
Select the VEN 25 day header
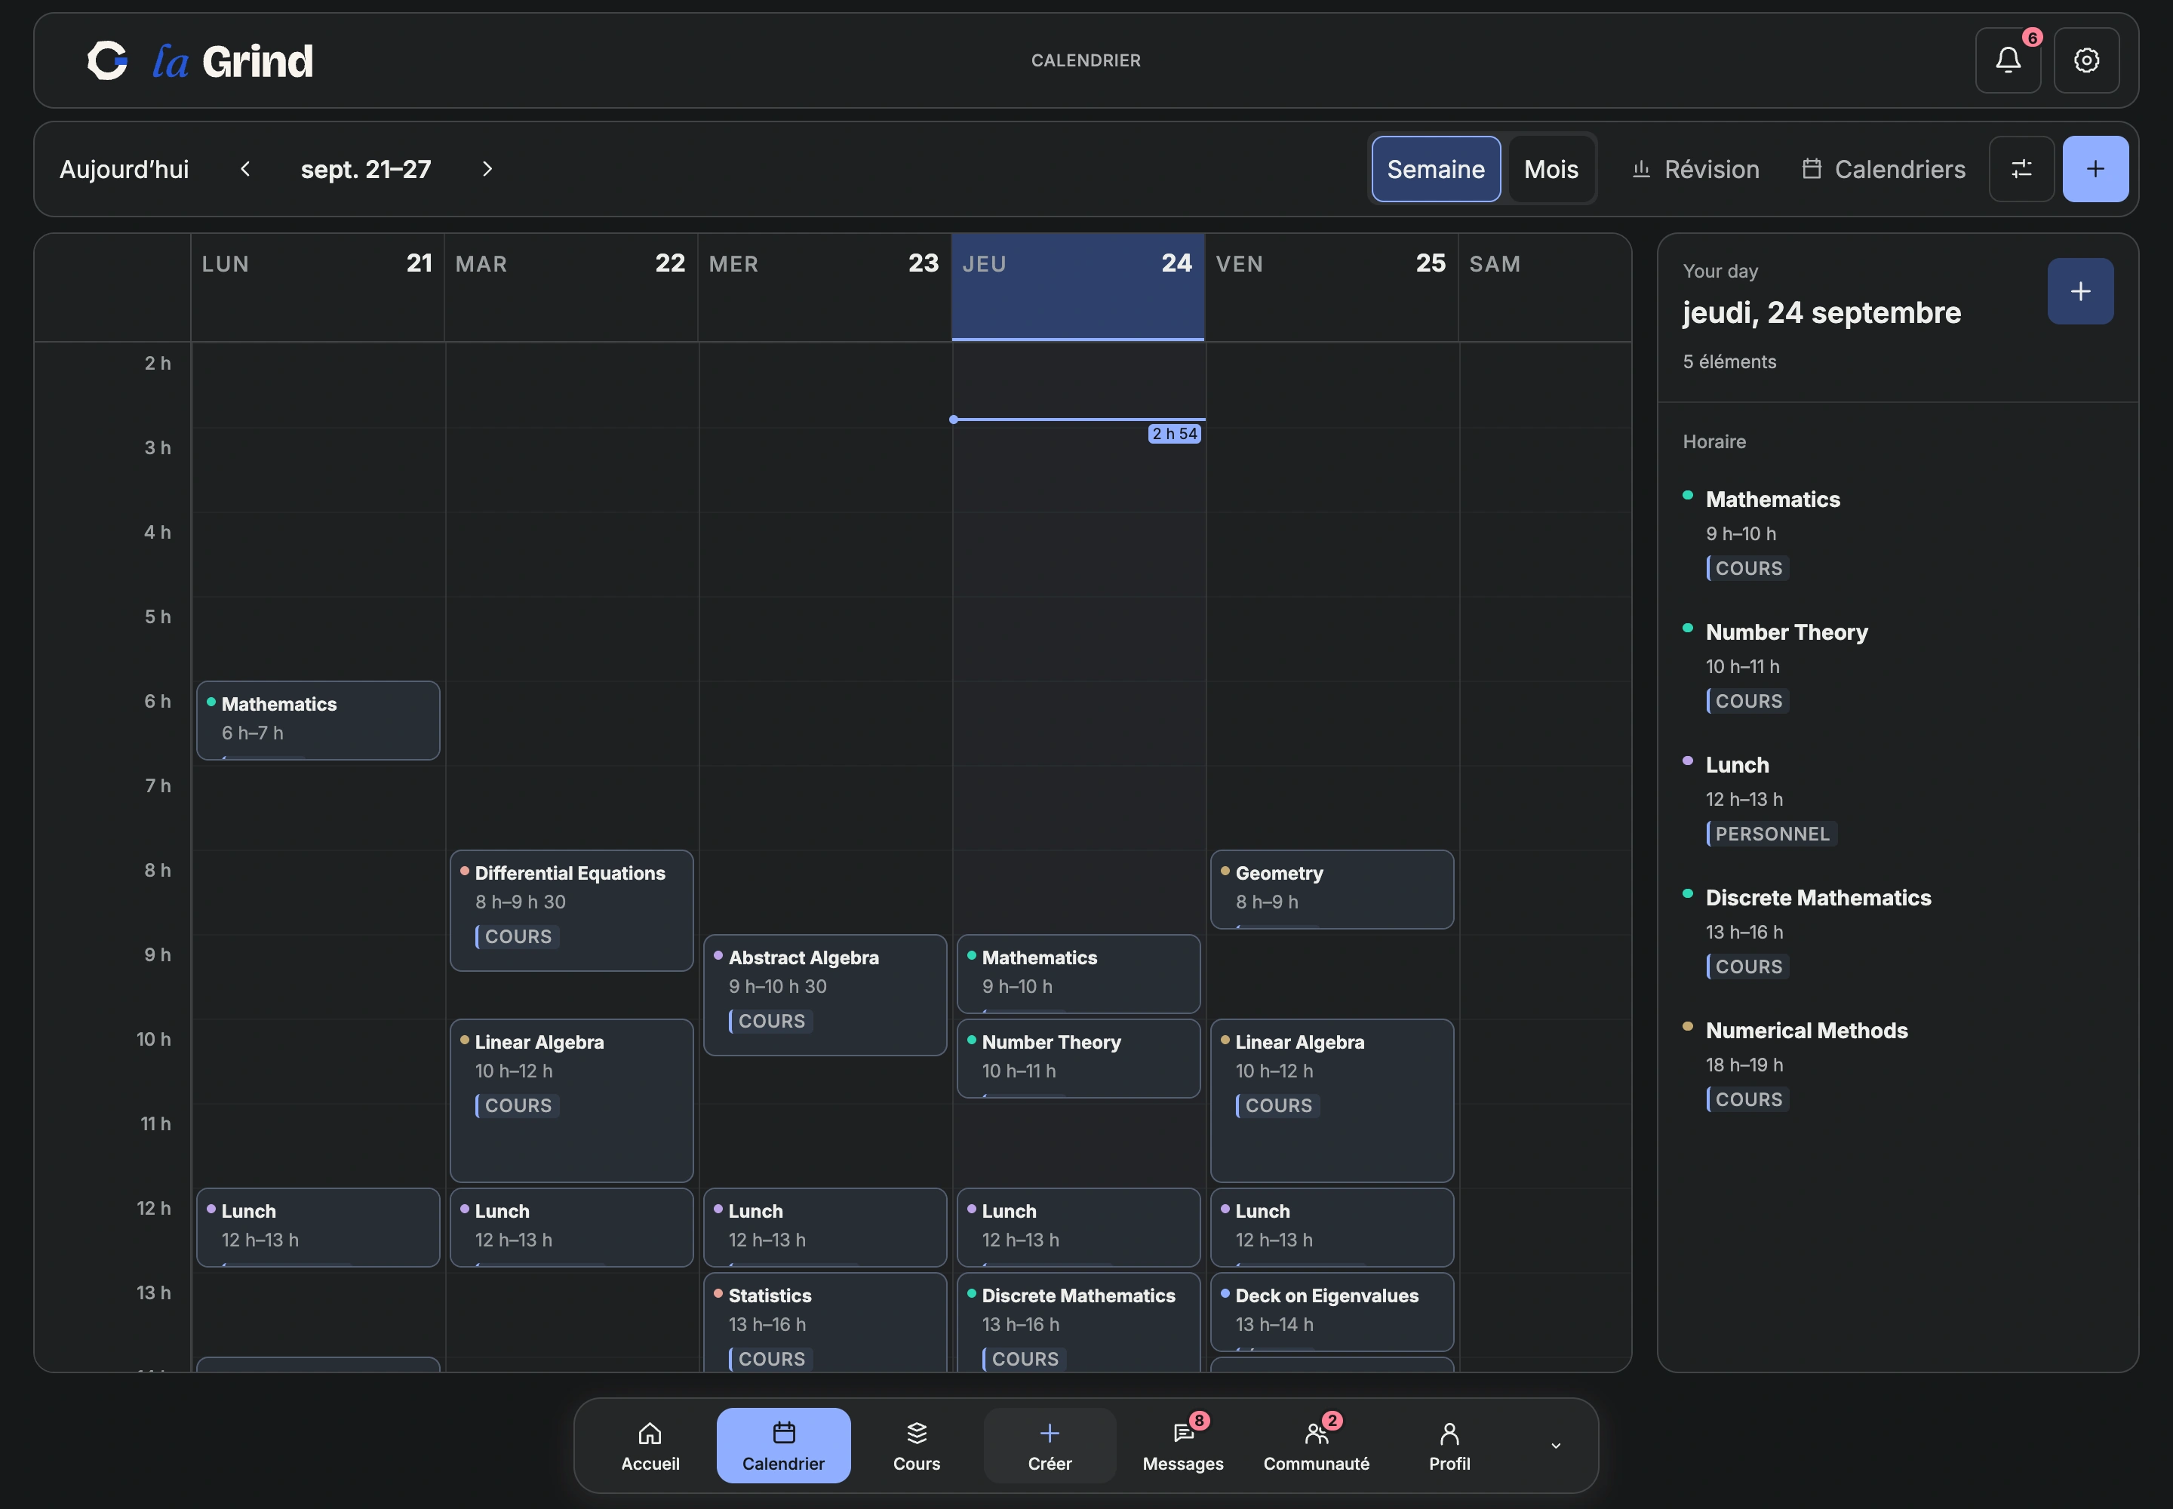pyautogui.click(x=1332, y=287)
